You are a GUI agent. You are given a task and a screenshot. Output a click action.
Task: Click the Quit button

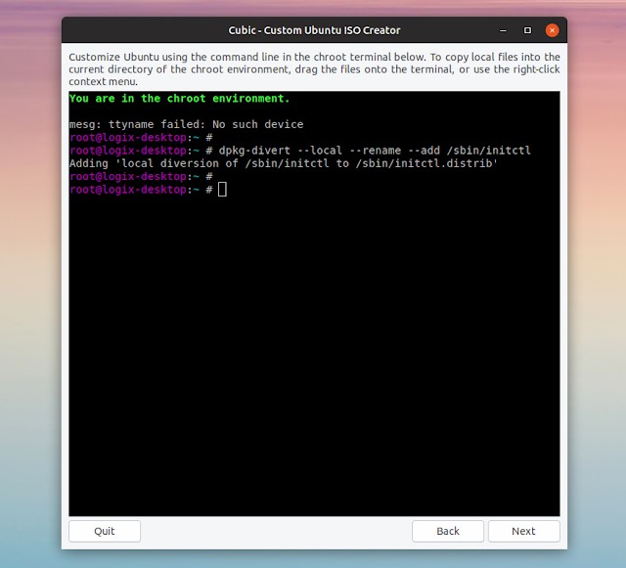tap(105, 531)
